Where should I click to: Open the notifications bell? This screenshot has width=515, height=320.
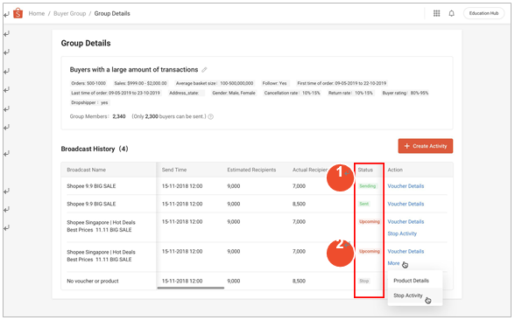(452, 13)
